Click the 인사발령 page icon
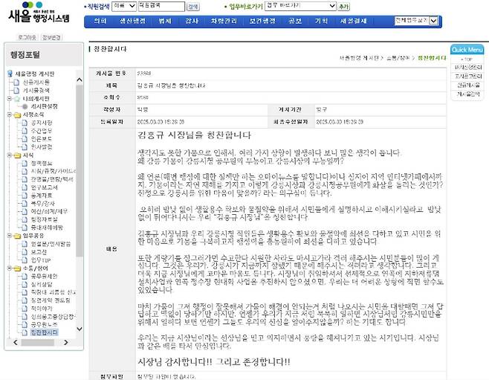The image size is (489, 380). [25, 146]
